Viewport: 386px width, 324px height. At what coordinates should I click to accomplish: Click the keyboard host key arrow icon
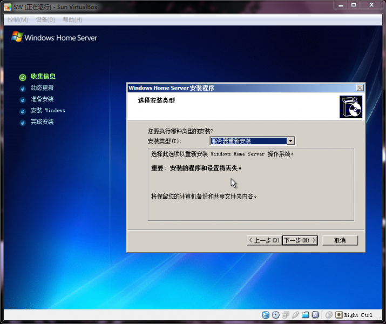tap(339, 315)
